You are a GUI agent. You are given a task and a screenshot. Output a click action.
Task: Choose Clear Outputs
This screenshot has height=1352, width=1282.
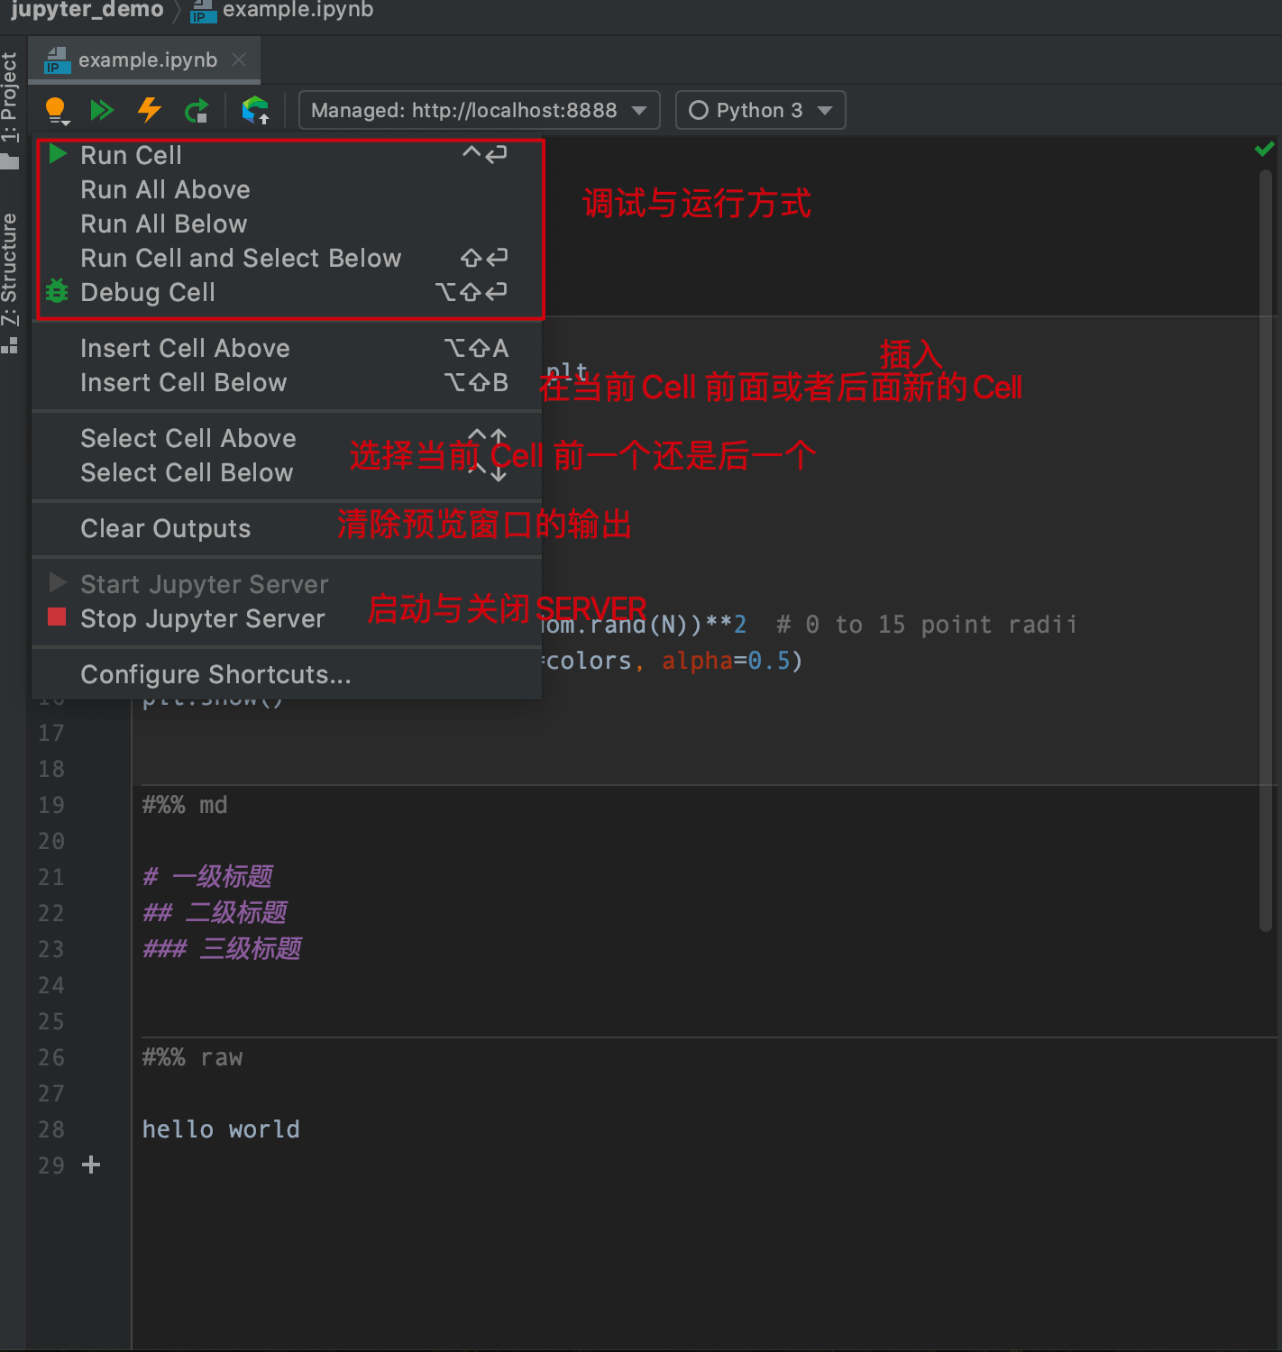(287, 528)
